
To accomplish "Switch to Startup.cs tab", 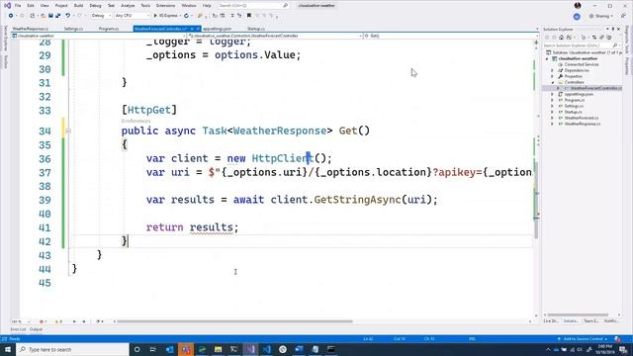I will tap(256, 29).
